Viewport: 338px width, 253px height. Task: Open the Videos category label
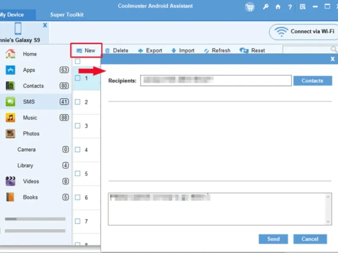point(31,181)
